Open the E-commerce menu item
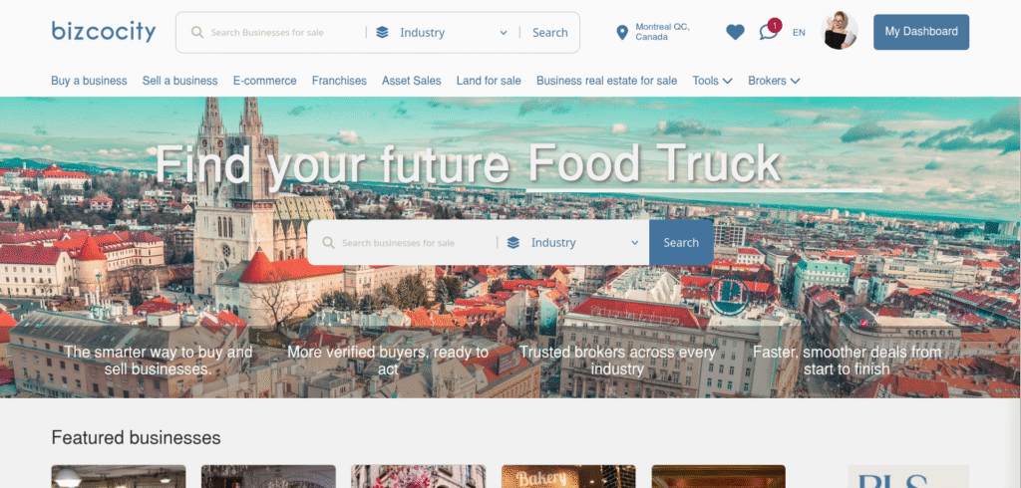Image resolution: width=1021 pixels, height=488 pixels. pos(265,81)
